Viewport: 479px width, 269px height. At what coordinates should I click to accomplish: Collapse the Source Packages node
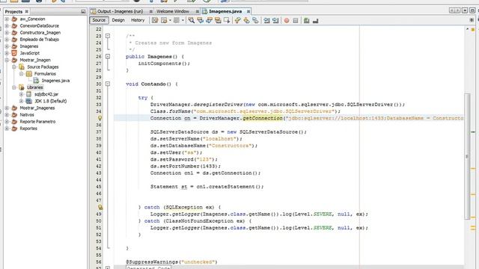pyautogui.click(x=14, y=67)
